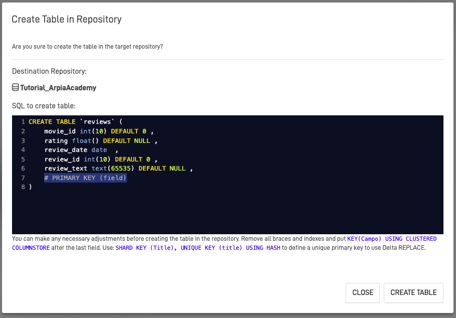Viewport: 456px width, 318px height.
Task: Click the 'SHARD KEY (Title),' hint text
Action: pyautogui.click(x=146, y=248)
